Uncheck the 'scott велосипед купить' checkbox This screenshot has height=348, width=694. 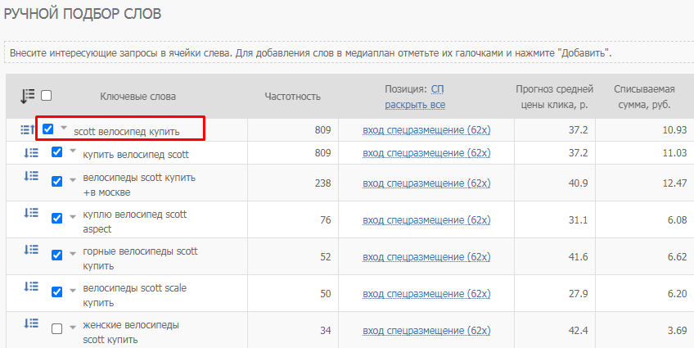(47, 129)
